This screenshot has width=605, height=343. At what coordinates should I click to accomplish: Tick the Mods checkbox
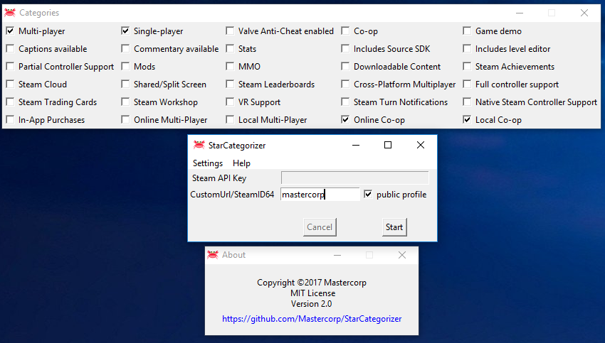point(125,66)
